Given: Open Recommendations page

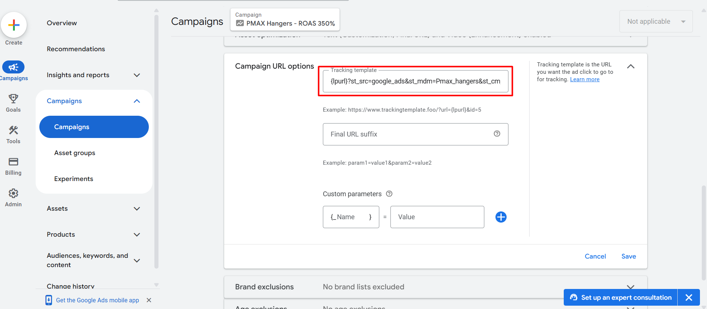Looking at the screenshot, I should coord(76,49).
